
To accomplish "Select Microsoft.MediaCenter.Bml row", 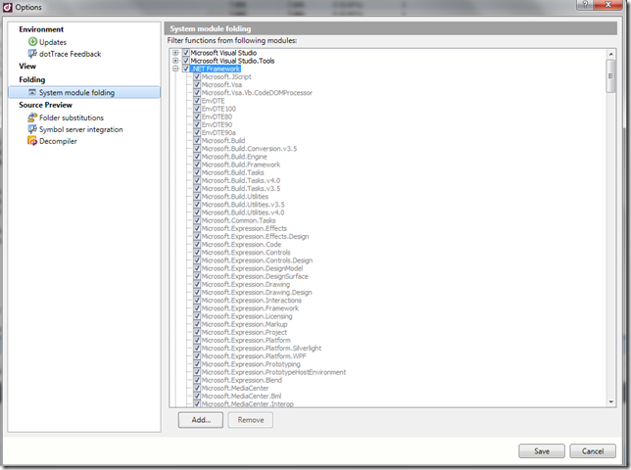I will click(241, 396).
